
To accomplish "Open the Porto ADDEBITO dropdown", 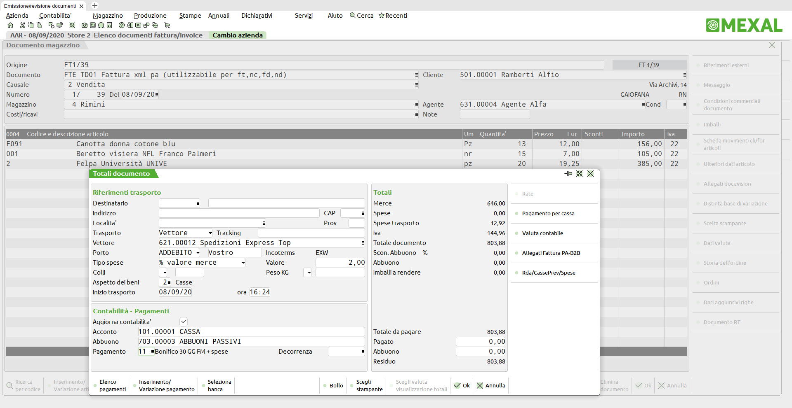I will (198, 253).
